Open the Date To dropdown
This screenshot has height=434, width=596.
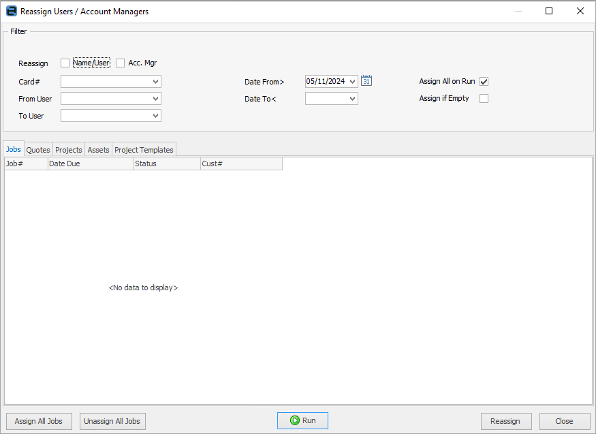352,98
